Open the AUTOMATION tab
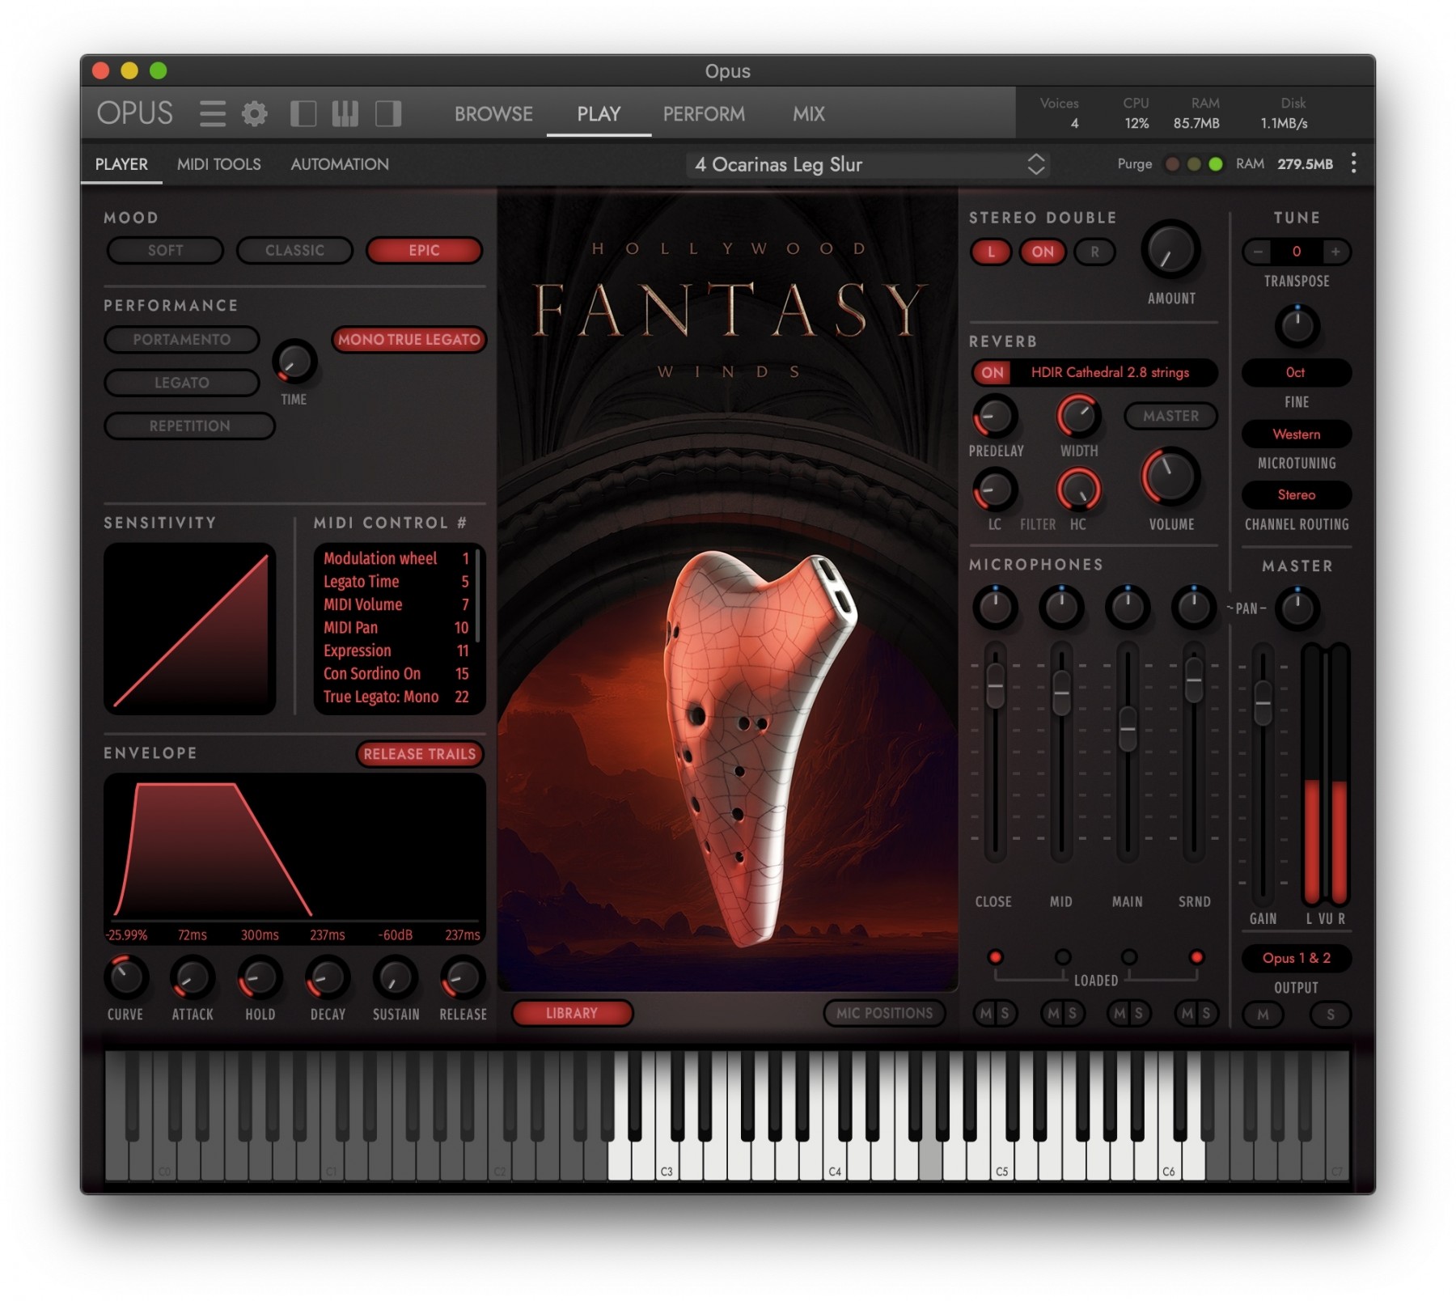This screenshot has height=1301, width=1456. click(340, 164)
